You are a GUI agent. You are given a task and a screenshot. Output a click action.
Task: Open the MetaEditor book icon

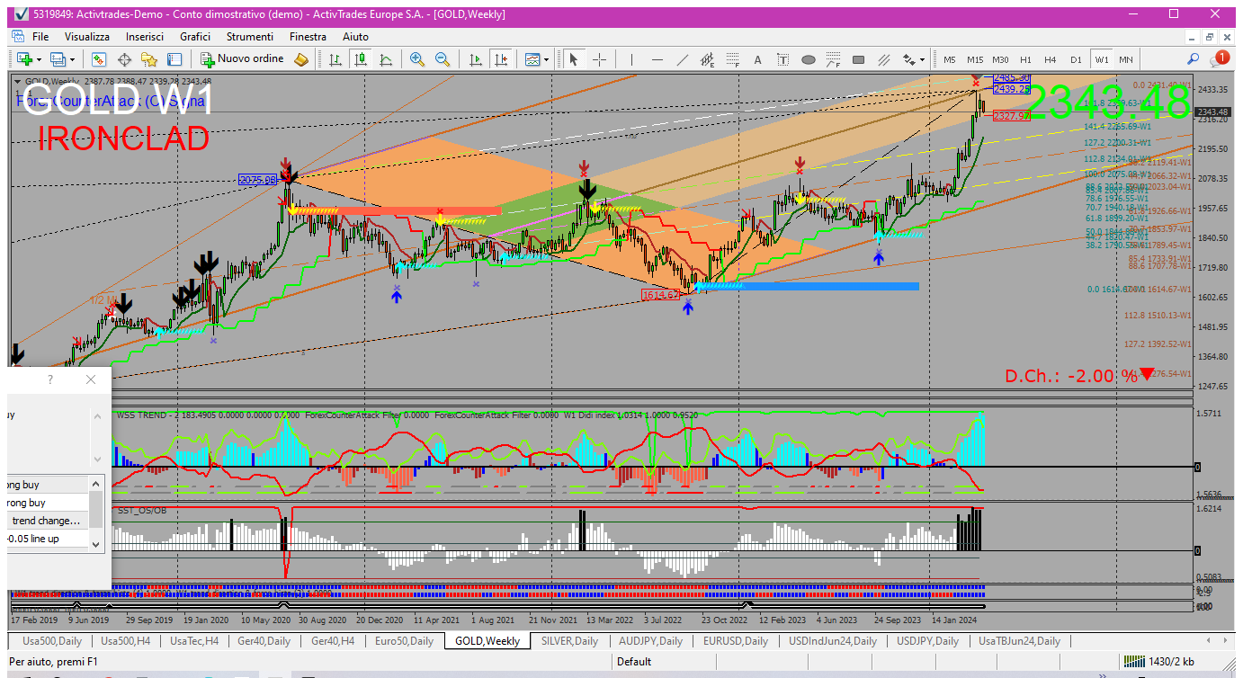301,59
